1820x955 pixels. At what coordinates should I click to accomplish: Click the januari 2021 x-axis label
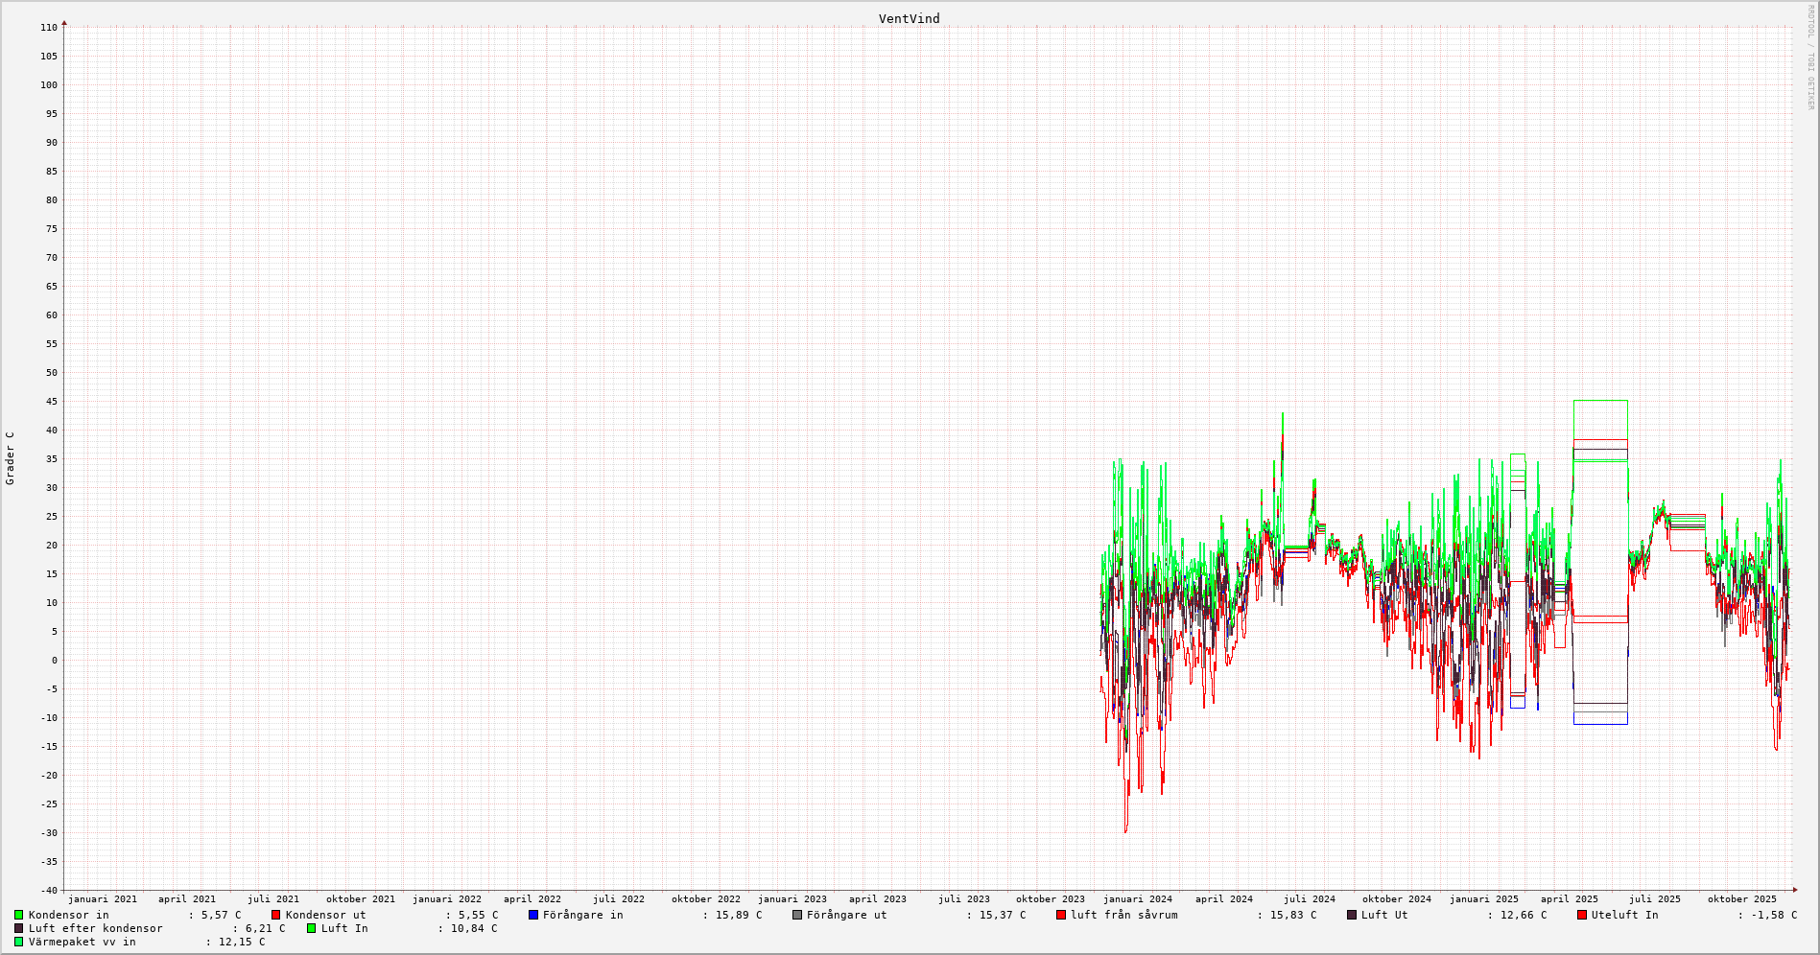click(x=102, y=899)
